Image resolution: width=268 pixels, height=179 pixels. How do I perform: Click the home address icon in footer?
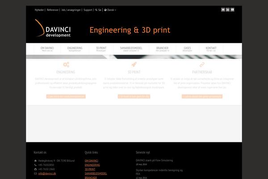tap(35, 161)
